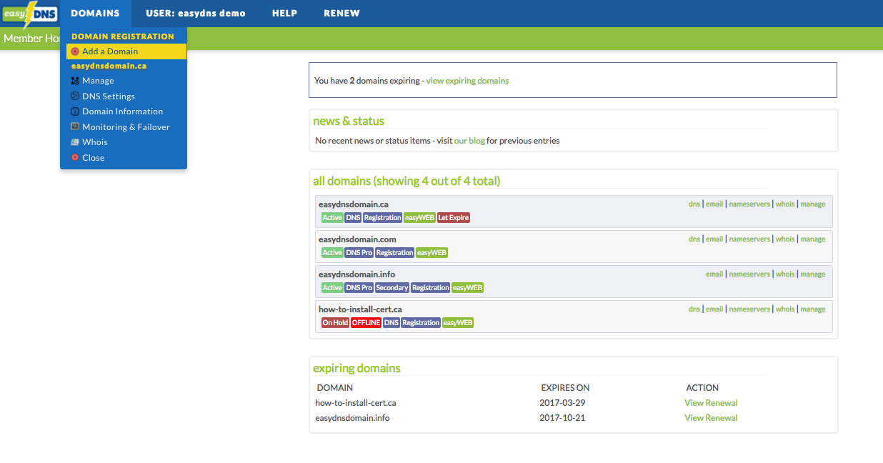Open the USER: easydns demo menu
This screenshot has height=463, width=883.
[x=195, y=13]
